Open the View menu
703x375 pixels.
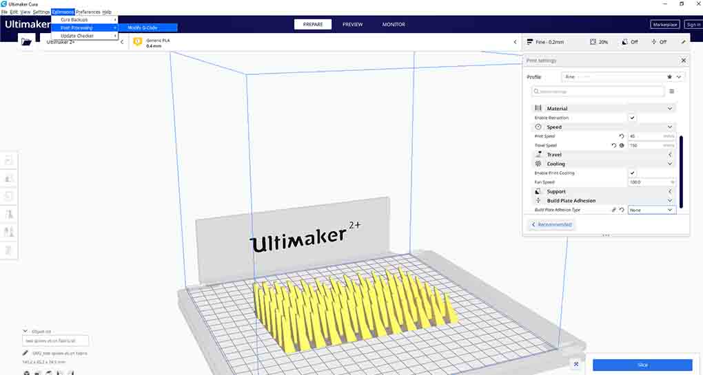(26, 12)
